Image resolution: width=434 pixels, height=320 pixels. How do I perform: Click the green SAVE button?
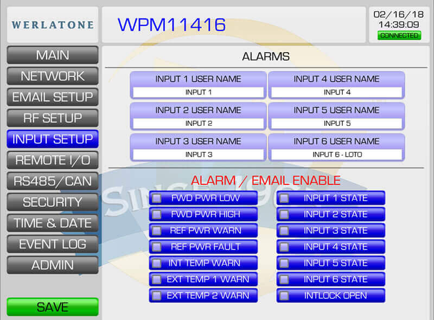(x=53, y=307)
